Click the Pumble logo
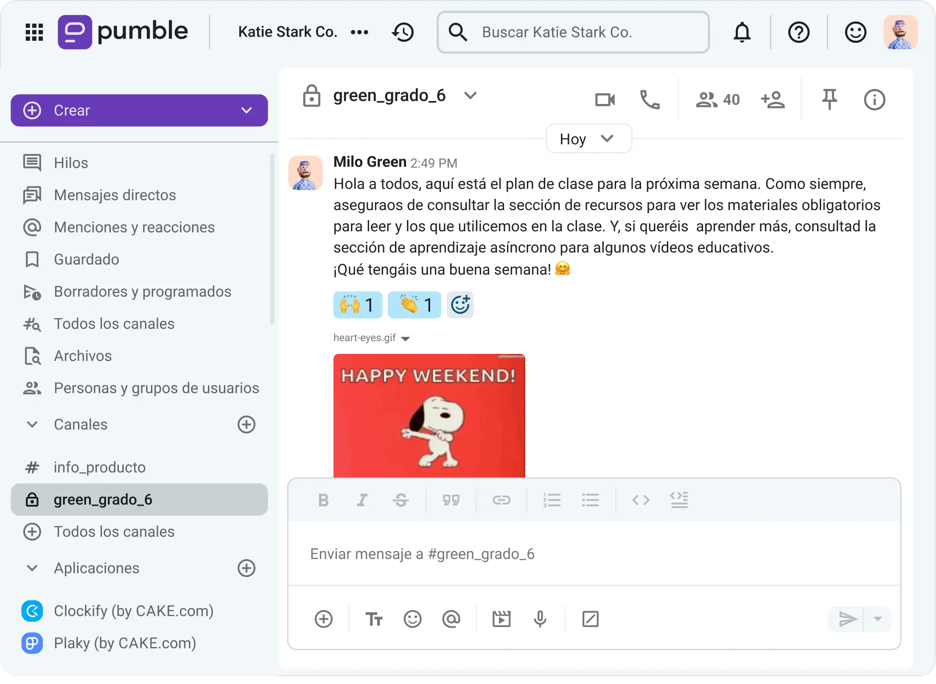 pyautogui.click(x=123, y=32)
